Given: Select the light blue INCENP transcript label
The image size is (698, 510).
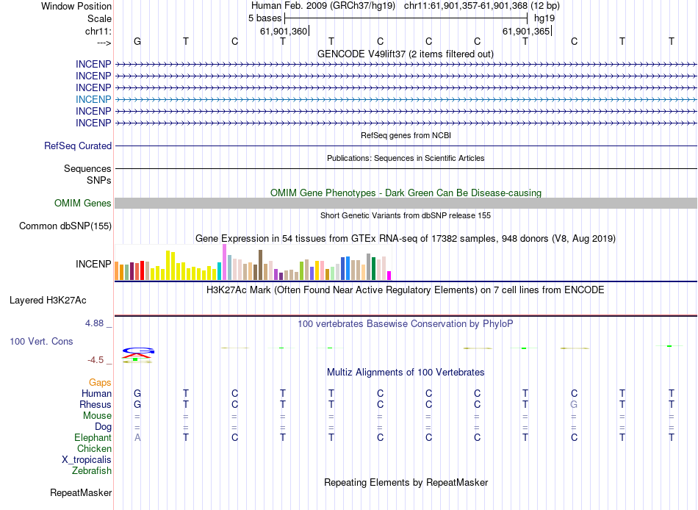Looking at the screenshot, I should coord(93,99).
